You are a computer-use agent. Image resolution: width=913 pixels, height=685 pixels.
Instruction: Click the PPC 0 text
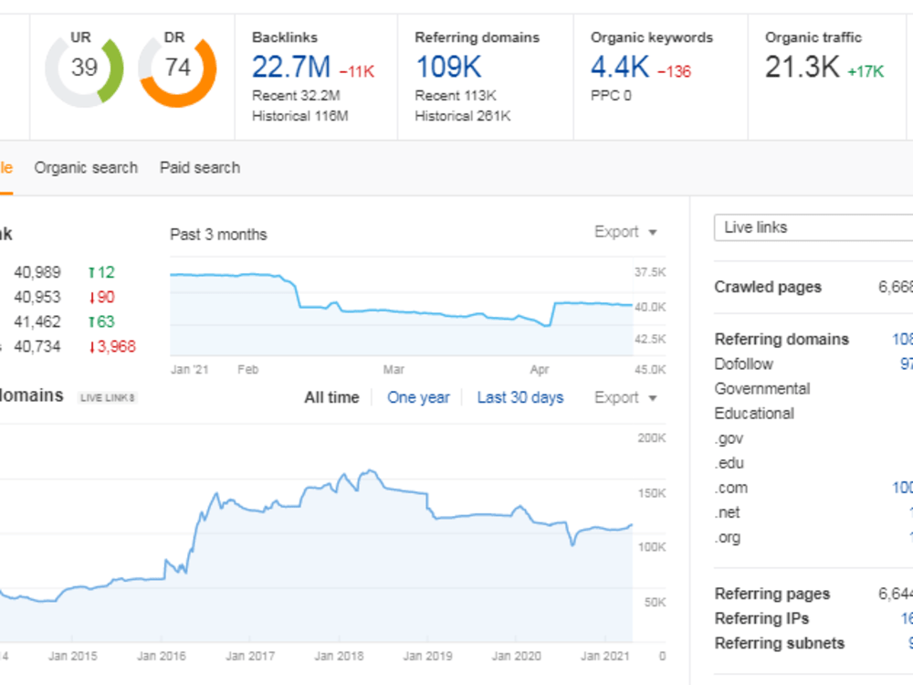click(x=611, y=96)
